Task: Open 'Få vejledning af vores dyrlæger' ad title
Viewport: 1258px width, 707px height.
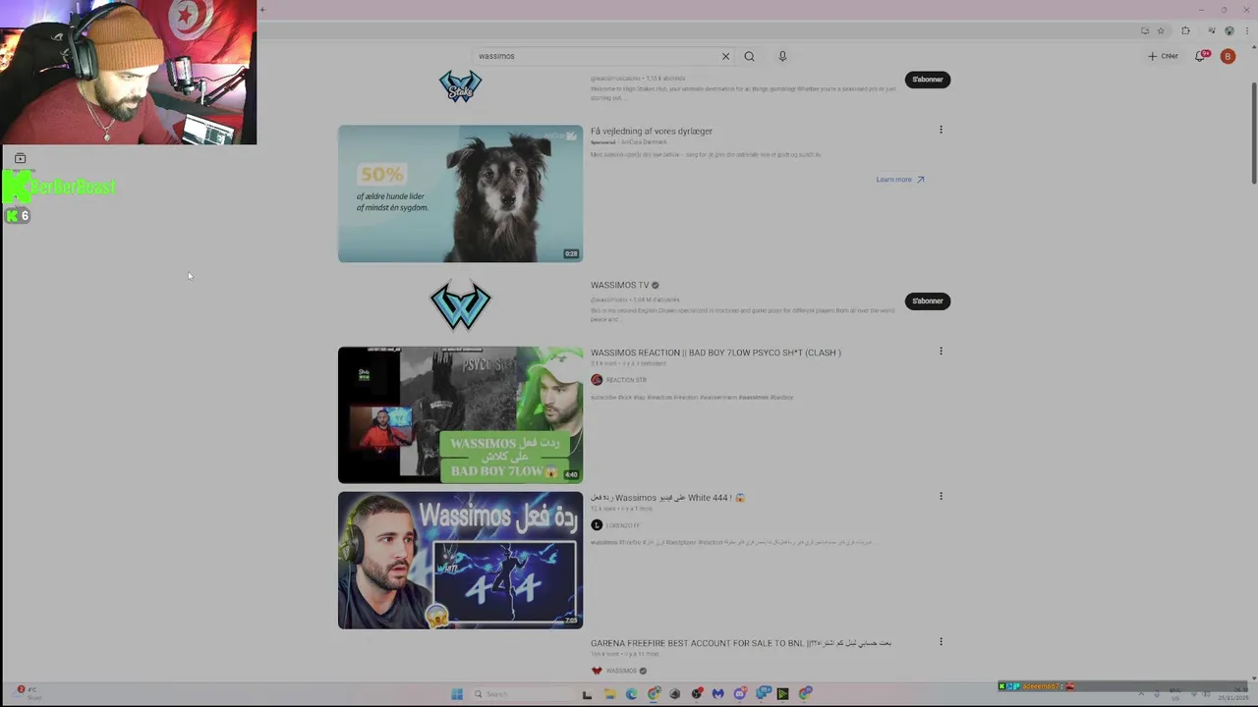Action: click(x=652, y=131)
